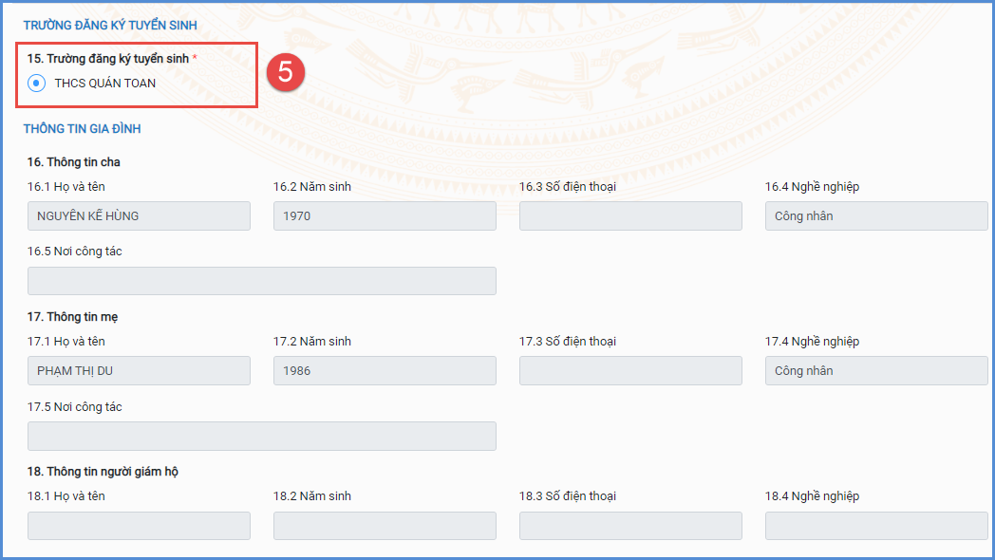Focus the father's workplace field 16.5
The height and width of the screenshot is (560, 995).
pos(262,281)
